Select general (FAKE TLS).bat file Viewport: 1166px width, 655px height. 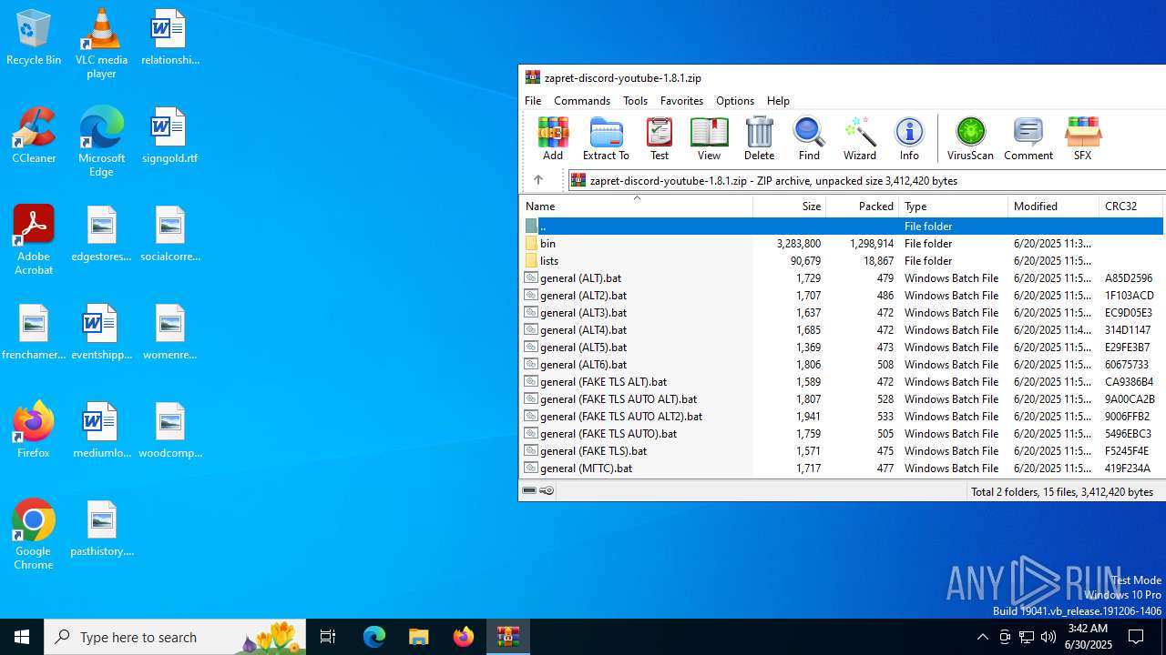click(842, 451)
